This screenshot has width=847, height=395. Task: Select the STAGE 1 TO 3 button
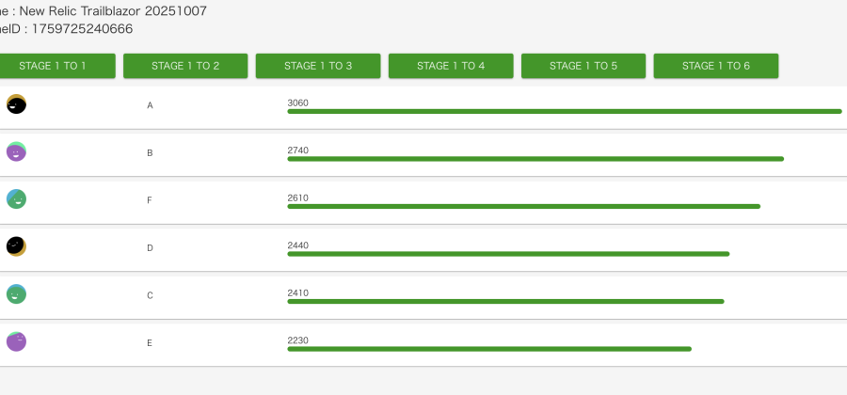[x=318, y=66]
